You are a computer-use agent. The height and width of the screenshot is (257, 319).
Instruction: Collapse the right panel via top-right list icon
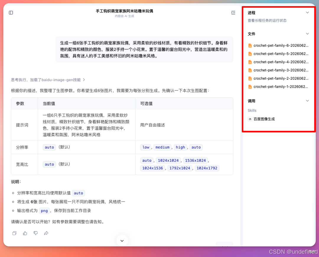(x=233, y=13)
